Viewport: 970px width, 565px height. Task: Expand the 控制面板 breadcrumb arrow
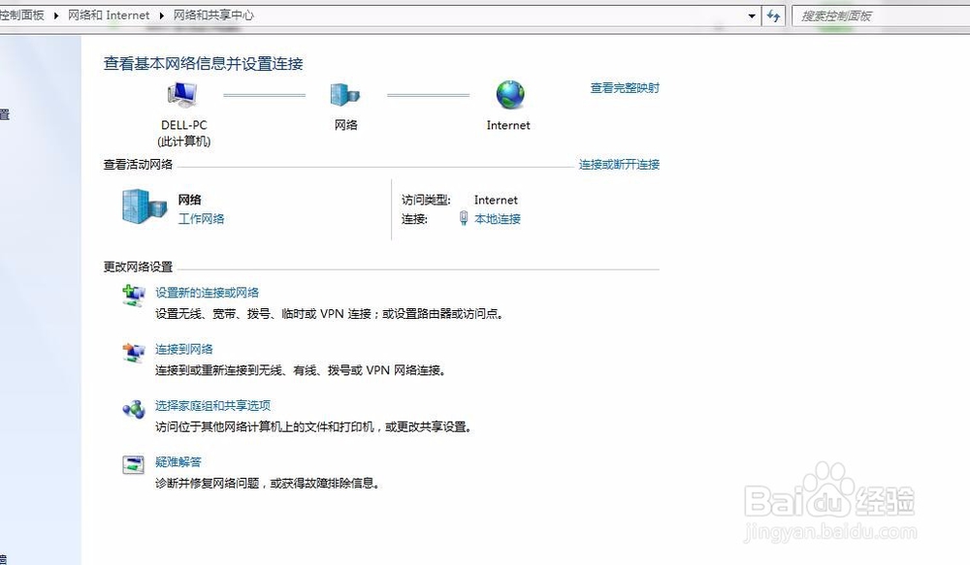point(53,16)
